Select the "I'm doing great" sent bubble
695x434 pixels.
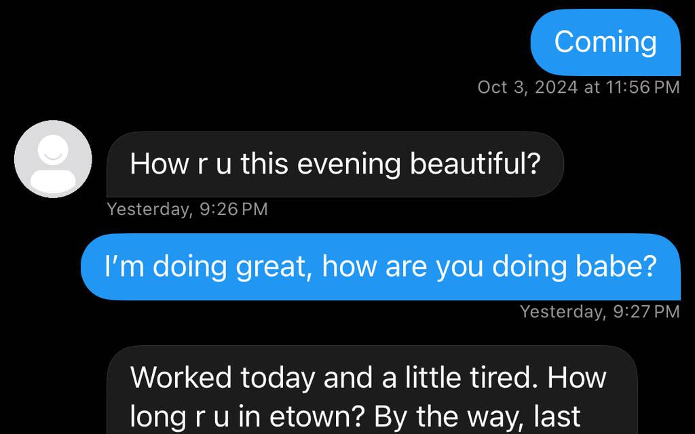click(x=380, y=267)
